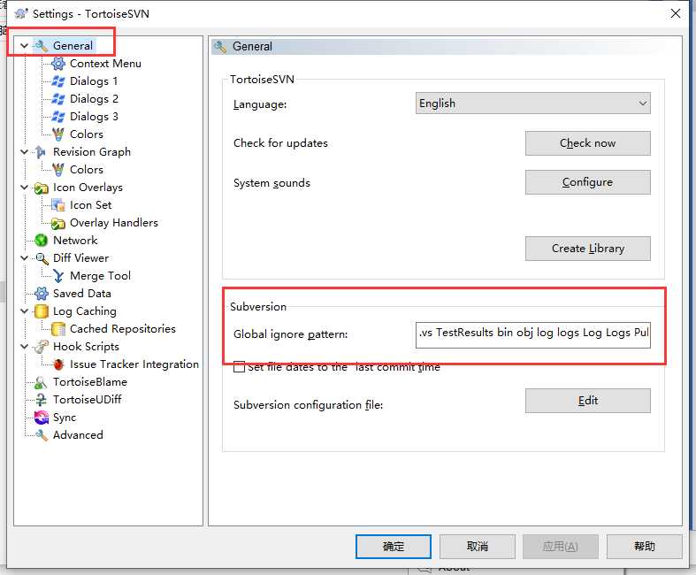Image resolution: width=696 pixels, height=575 pixels.
Task: Click the Dialogs 1 icon
Action: 58,81
